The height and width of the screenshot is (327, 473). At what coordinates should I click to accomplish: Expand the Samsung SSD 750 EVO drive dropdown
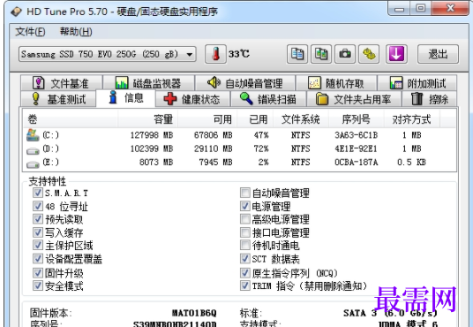pos(190,55)
